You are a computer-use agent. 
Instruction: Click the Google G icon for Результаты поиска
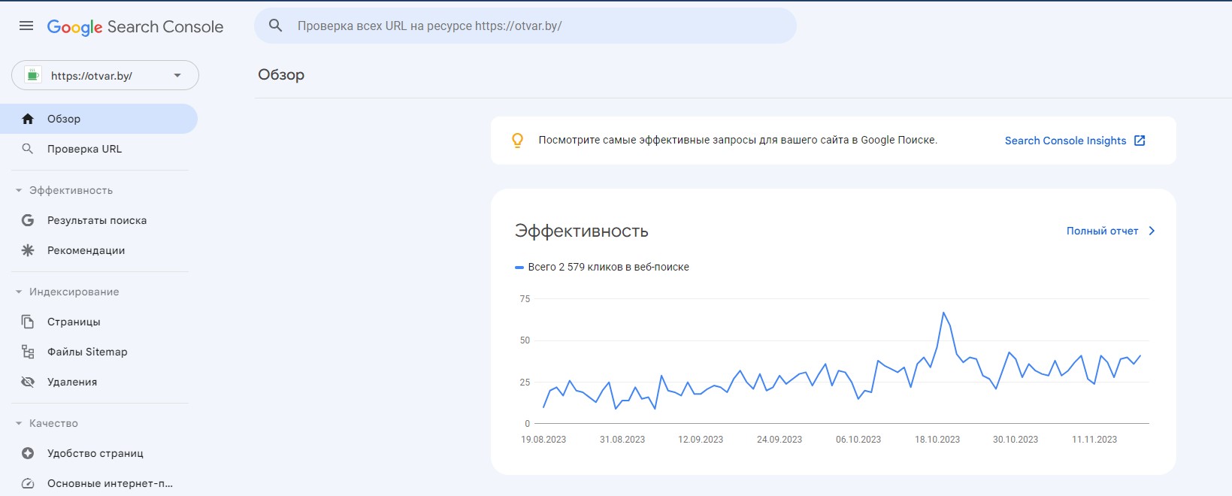(x=28, y=220)
